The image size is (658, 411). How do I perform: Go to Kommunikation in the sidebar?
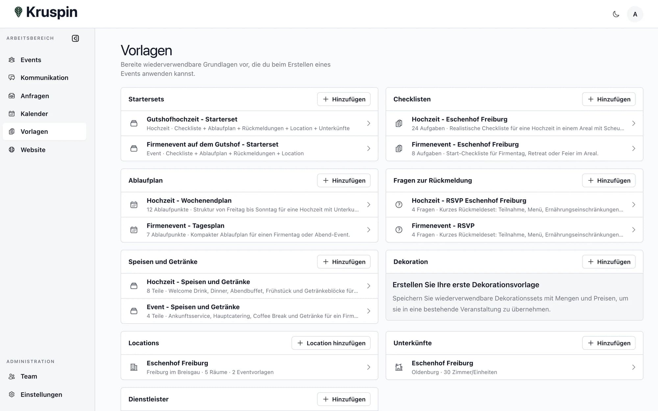click(x=44, y=78)
